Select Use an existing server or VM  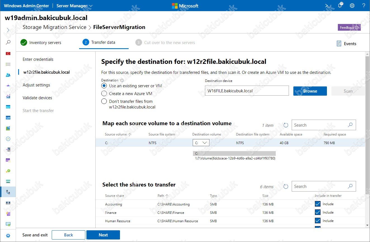pyautogui.click(x=104, y=86)
